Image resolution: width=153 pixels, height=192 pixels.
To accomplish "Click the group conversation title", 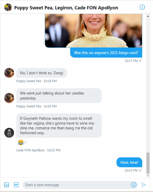I will tap(66, 8).
